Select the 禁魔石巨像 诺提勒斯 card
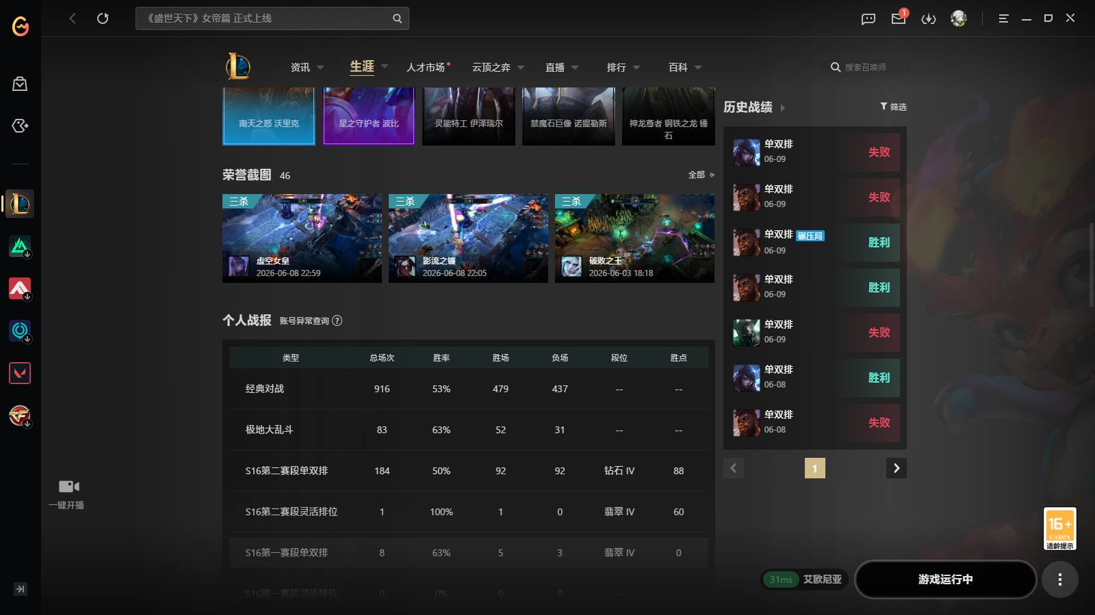The width and height of the screenshot is (1095, 615). click(569, 115)
